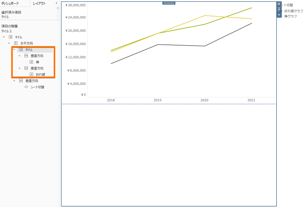Click the 2019 axis label

point(157,100)
